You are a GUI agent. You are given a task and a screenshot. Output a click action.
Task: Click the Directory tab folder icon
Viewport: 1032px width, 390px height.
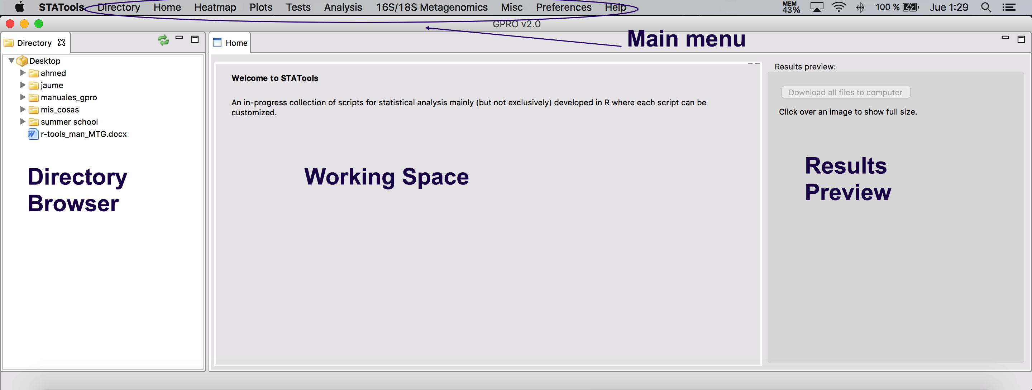pyautogui.click(x=9, y=43)
